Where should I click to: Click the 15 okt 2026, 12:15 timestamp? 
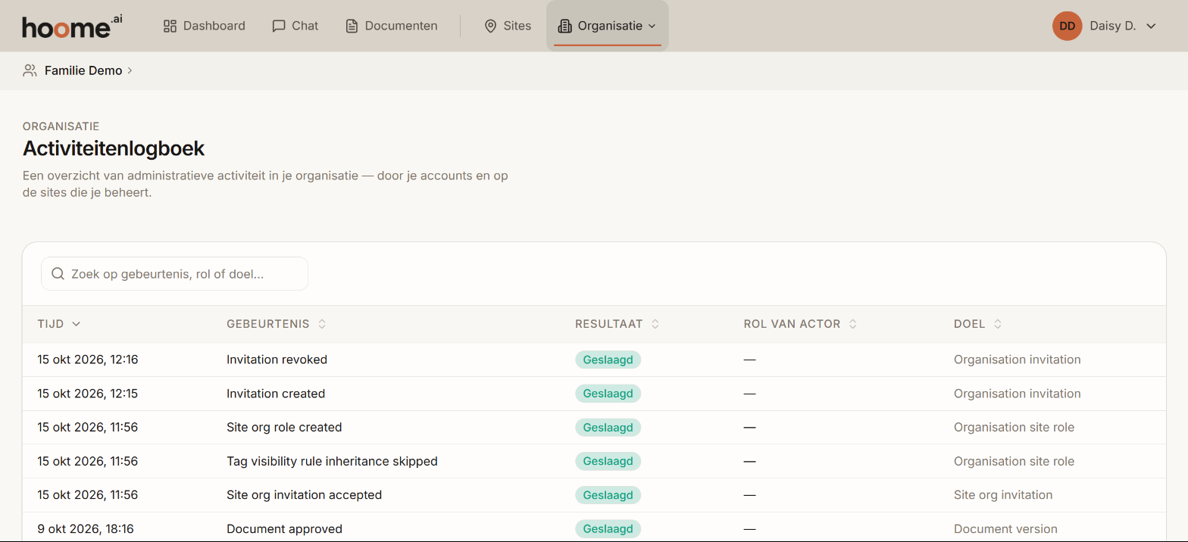[88, 394]
